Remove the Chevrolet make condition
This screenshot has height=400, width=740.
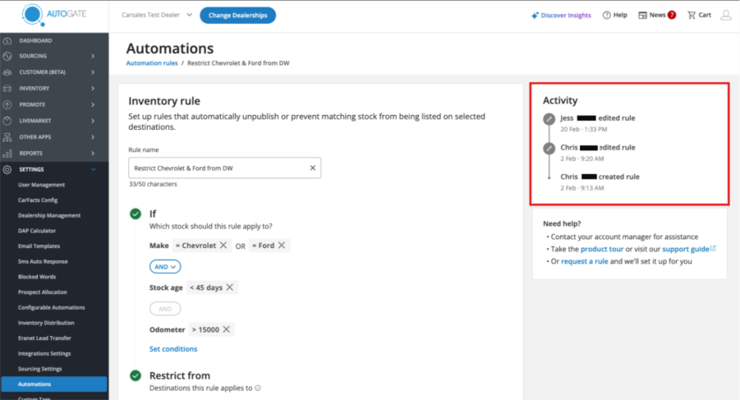click(223, 246)
